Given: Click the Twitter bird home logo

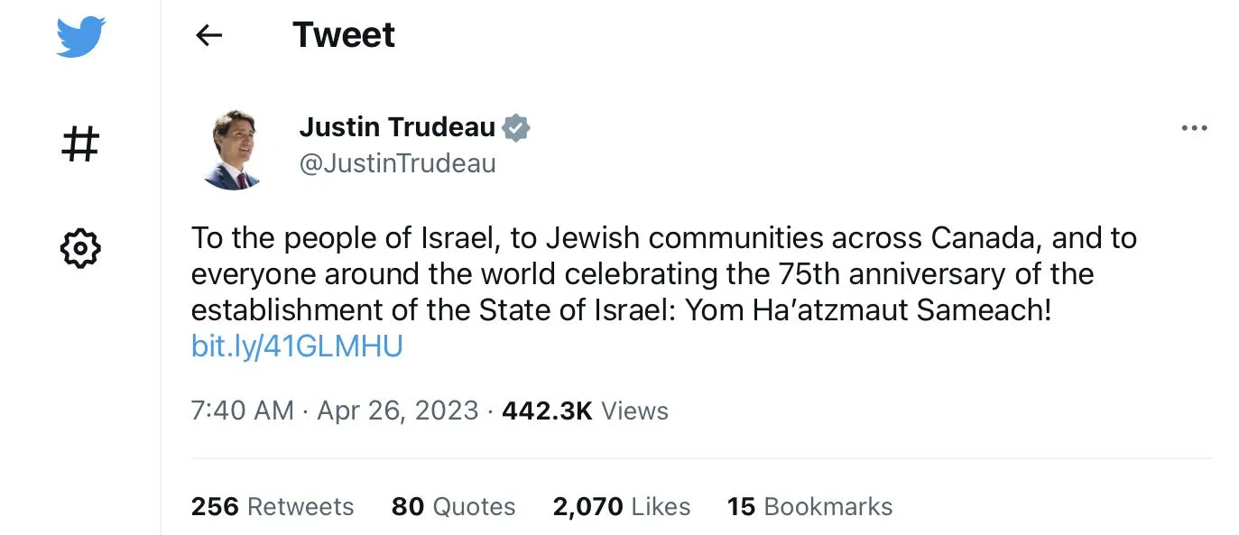Looking at the screenshot, I should coord(80,37).
